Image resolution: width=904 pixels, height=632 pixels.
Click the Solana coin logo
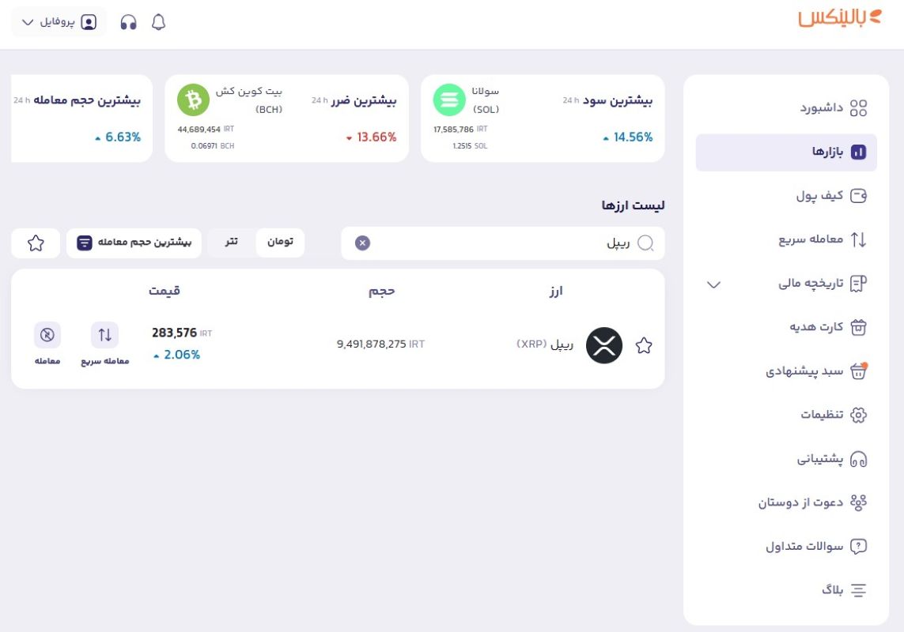coord(449,100)
